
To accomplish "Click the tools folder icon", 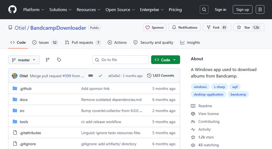I will pos(15,122).
